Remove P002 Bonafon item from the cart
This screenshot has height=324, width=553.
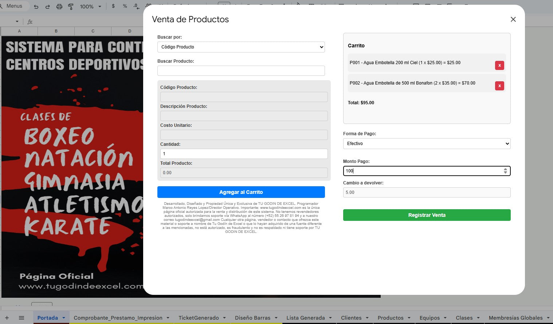[499, 86]
